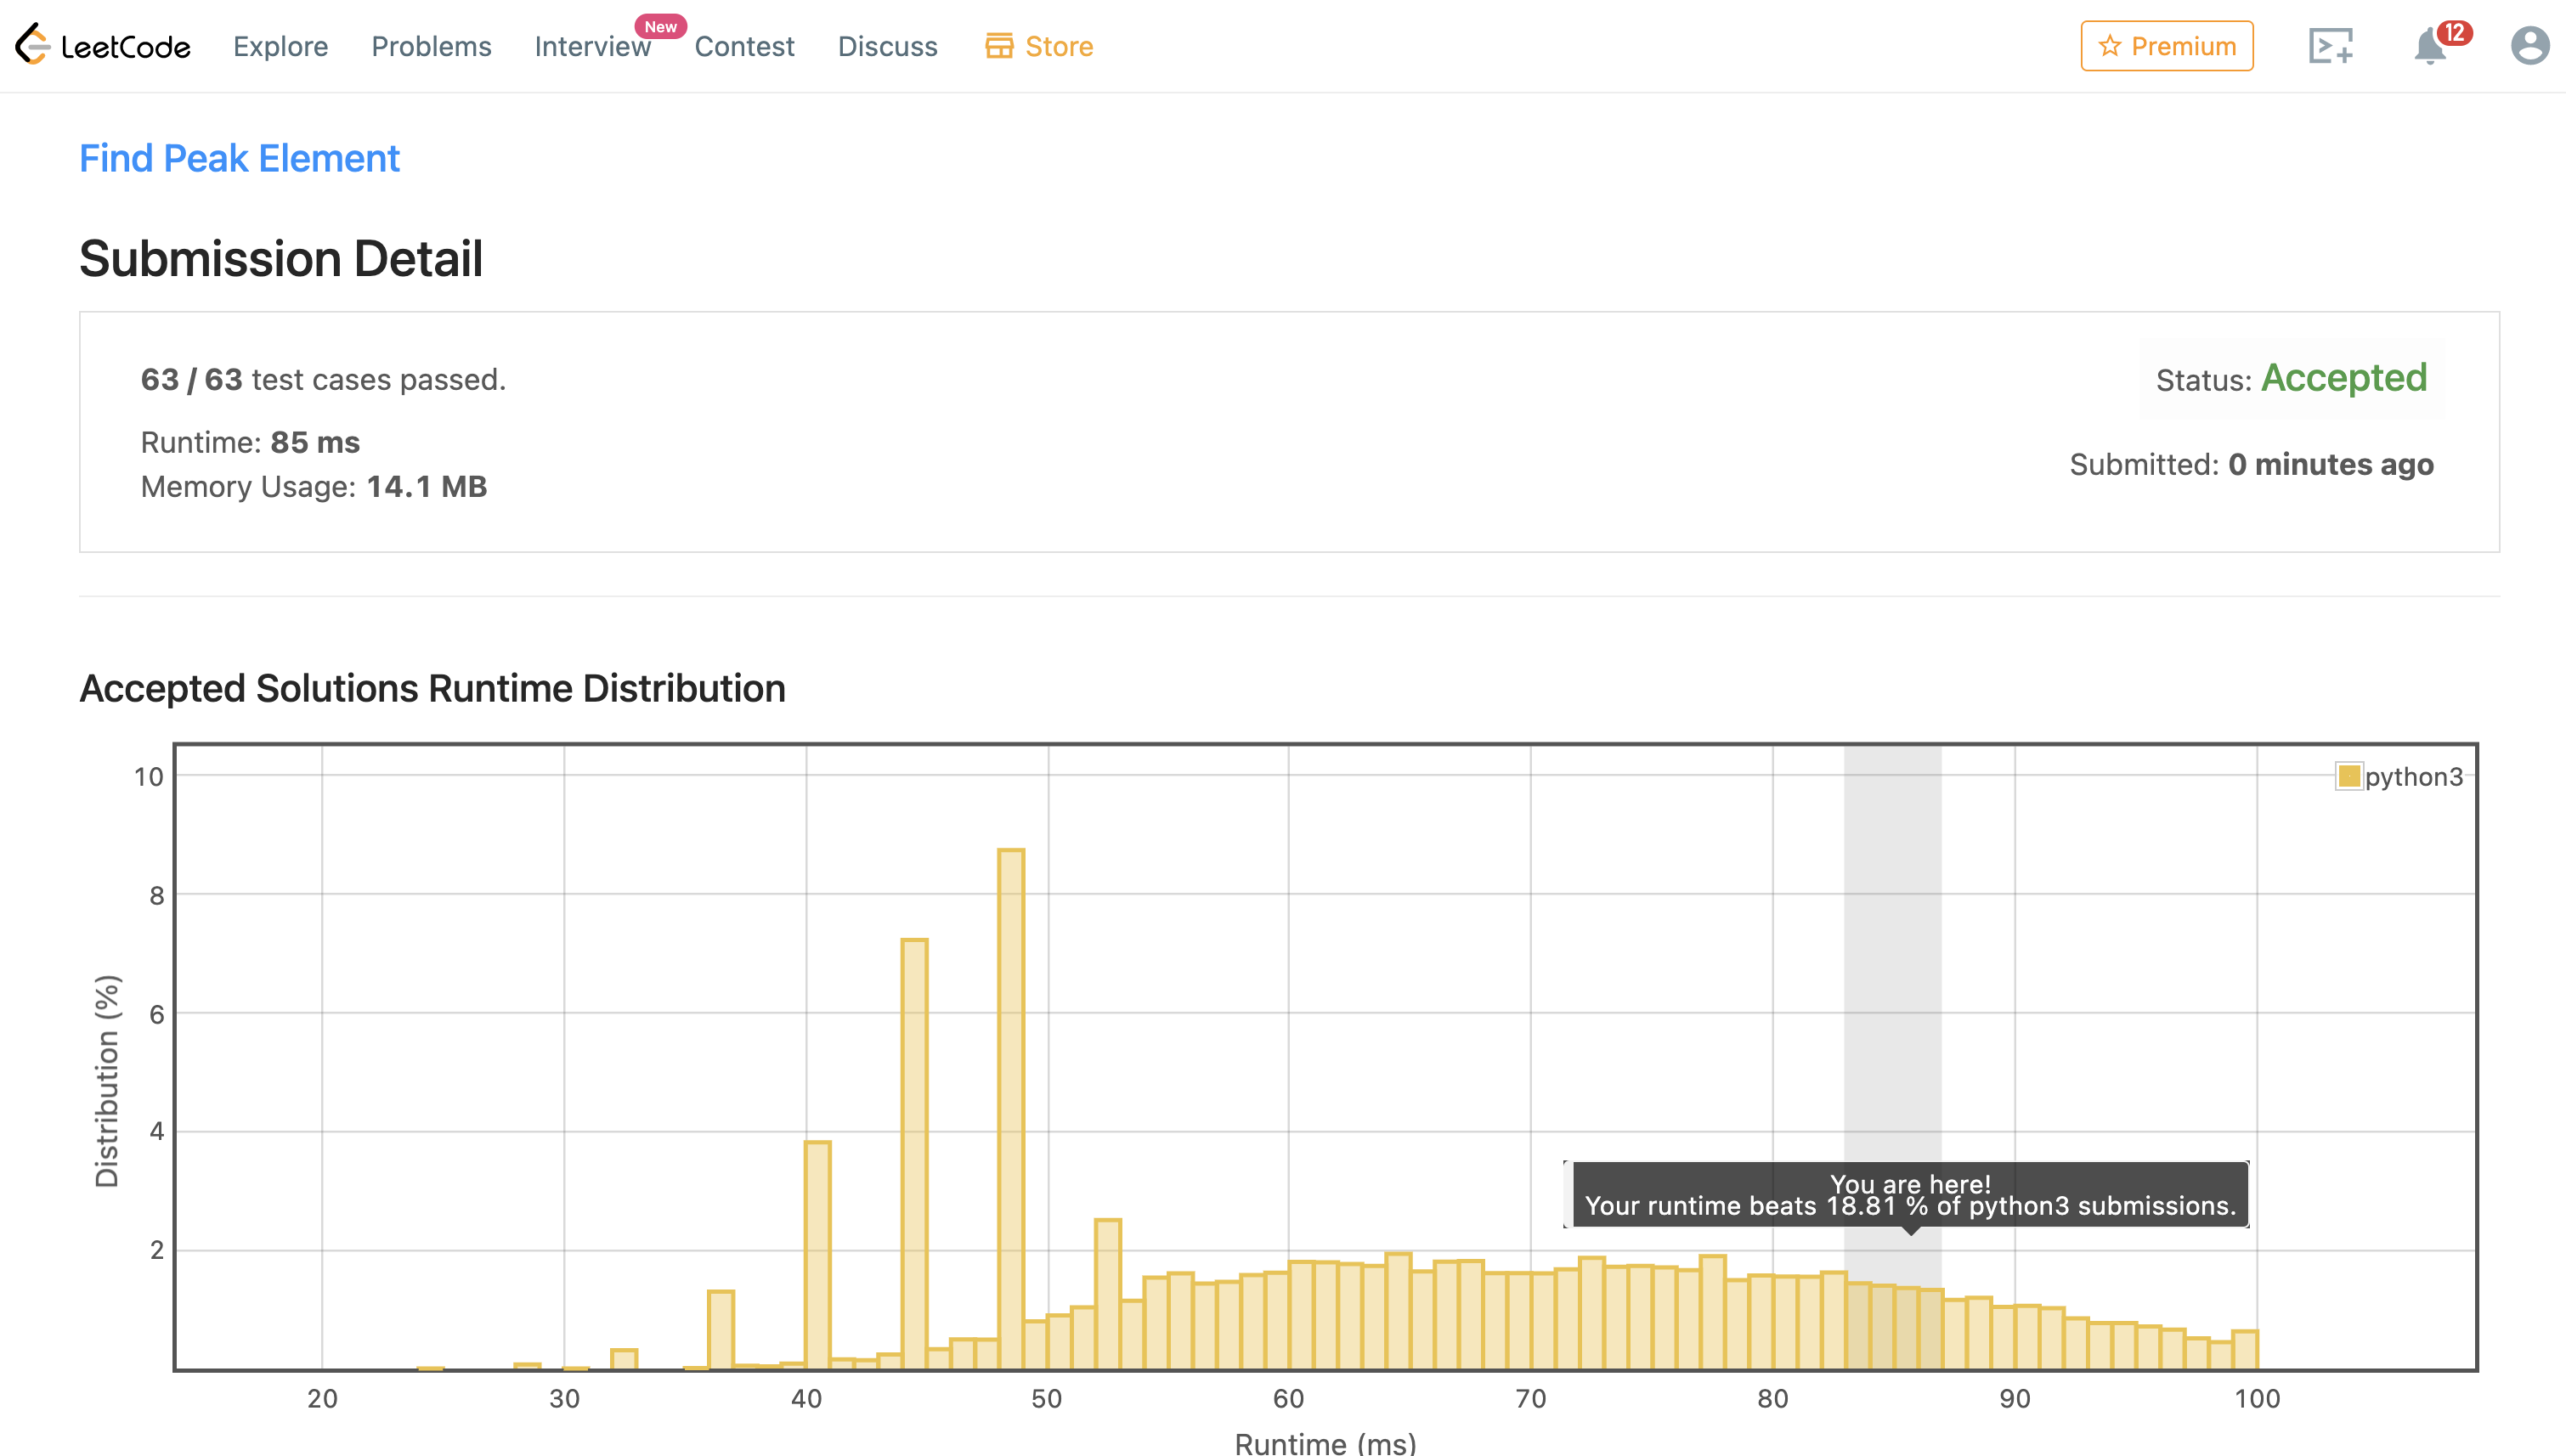
Task: Go to the Problems page
Action: (x=431, y=46)
